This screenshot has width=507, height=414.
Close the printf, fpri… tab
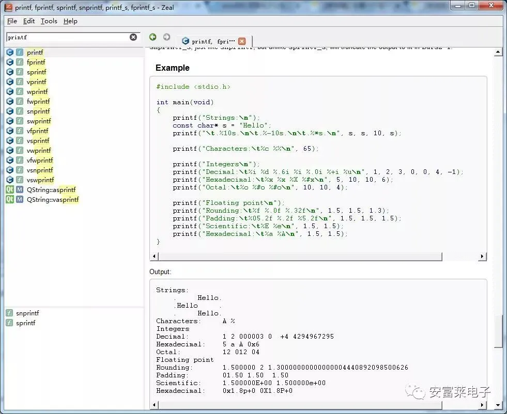click(242, 41)
